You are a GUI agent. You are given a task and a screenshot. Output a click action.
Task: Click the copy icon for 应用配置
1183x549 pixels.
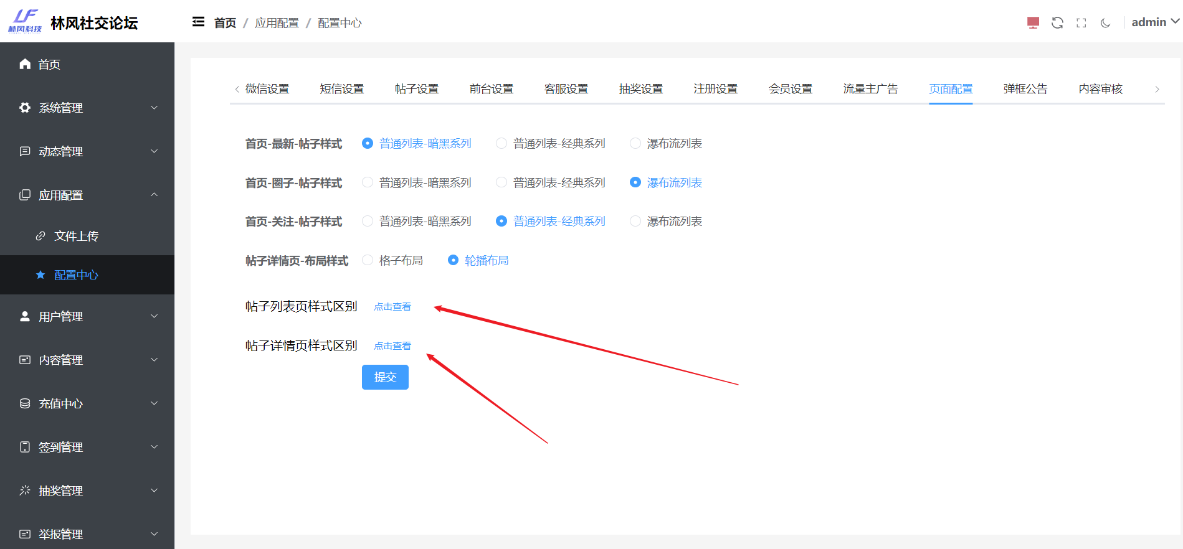click(x=25, y=195)
